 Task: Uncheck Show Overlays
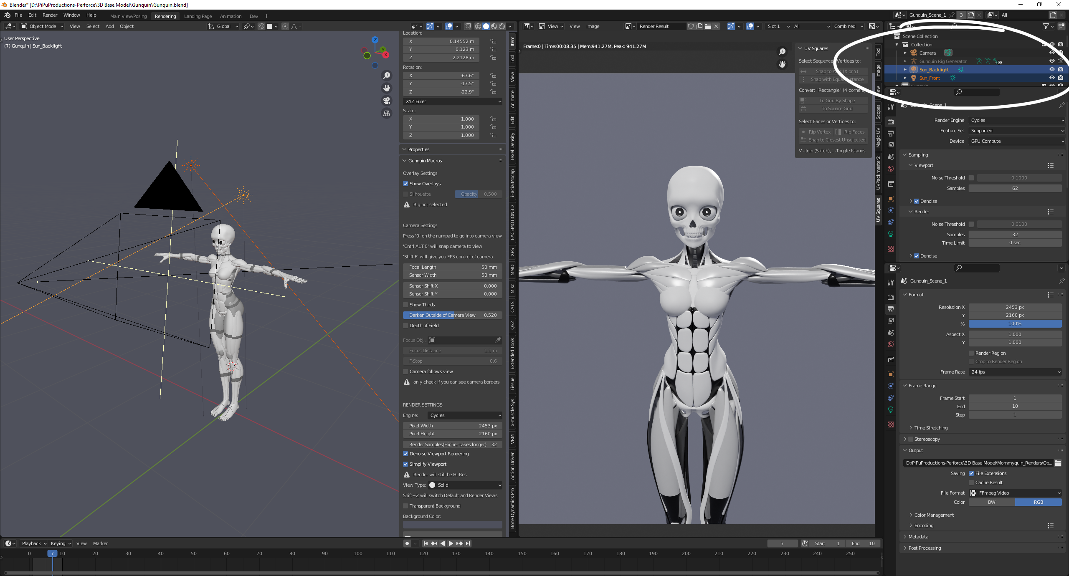coord(405,184)
